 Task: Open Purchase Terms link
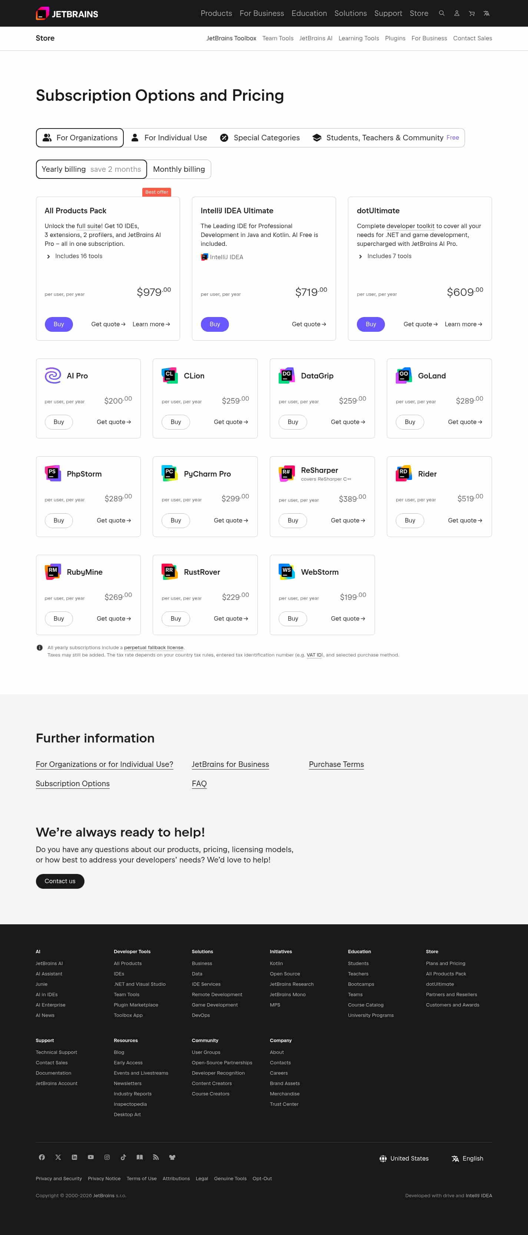[x=336, y=764]
